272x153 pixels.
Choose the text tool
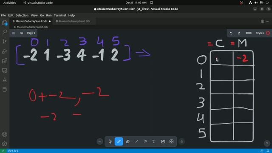tap(154, 142)
